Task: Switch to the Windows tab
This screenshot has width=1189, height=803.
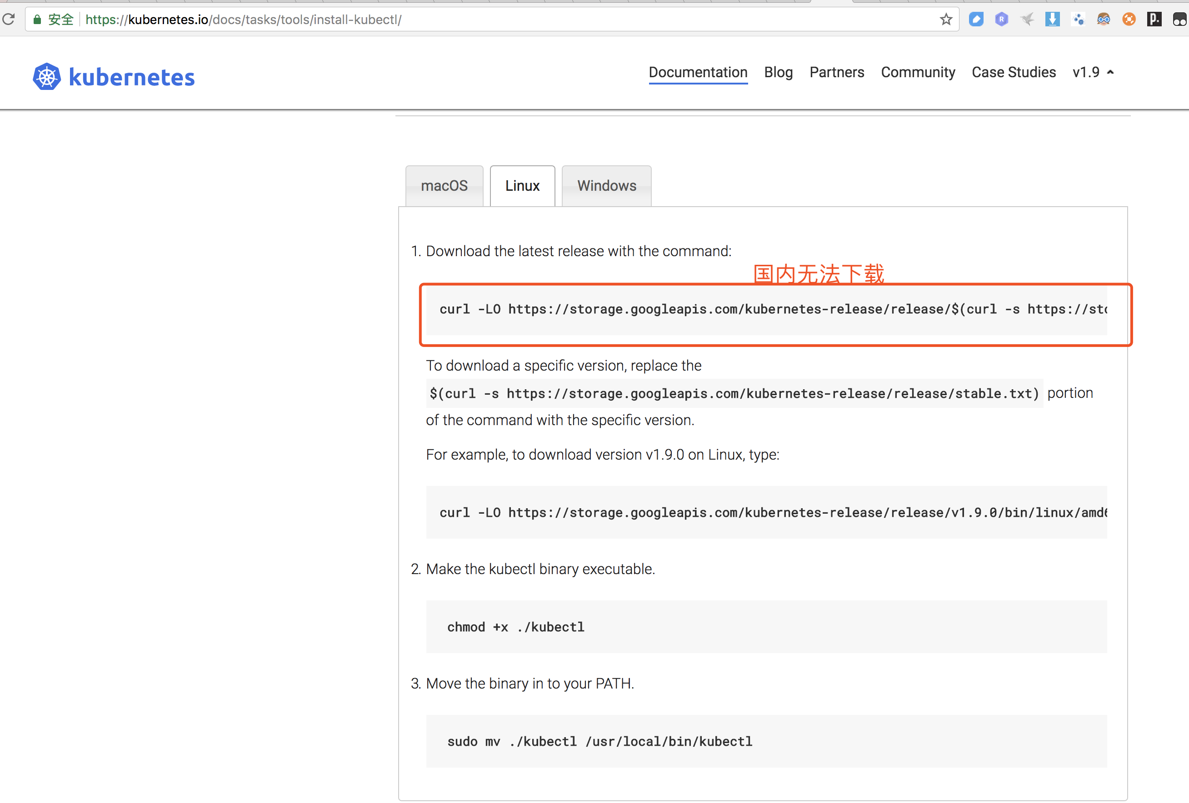Action: point(607,186)
